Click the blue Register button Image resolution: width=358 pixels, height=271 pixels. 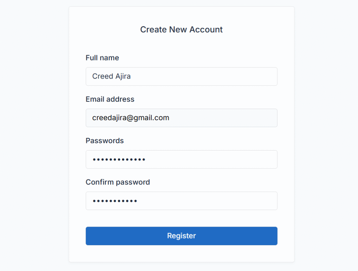181,236
